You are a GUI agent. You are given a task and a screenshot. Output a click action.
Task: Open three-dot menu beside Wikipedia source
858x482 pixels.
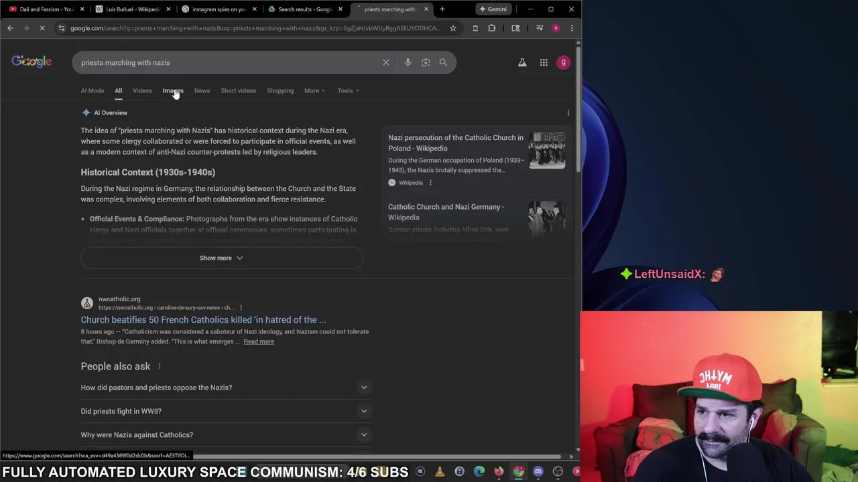(430, 183)
